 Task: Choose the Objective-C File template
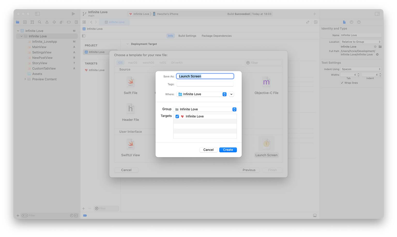pos(266,85)
